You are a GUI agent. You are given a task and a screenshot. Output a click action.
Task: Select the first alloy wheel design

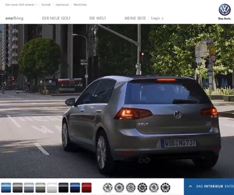(108, 188)
